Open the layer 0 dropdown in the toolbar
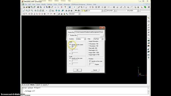Screen dimensions: 171x96 coord(102,11)
